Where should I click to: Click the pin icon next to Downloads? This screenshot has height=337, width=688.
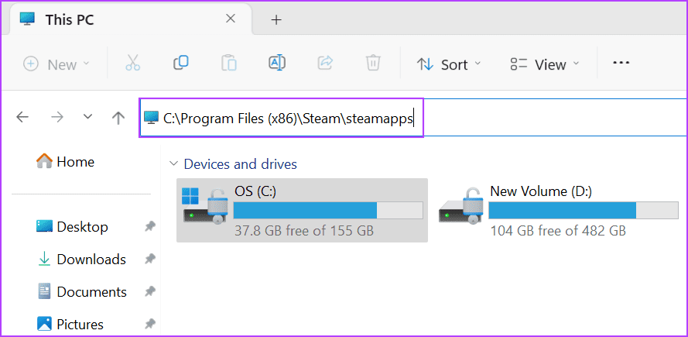click(150, 260)
